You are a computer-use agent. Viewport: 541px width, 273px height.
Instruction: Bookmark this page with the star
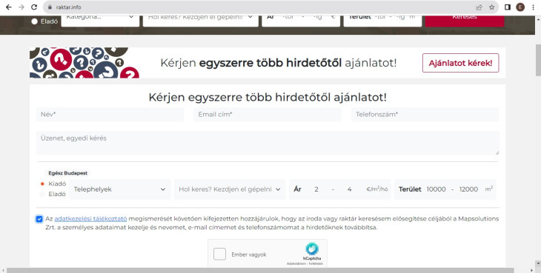tap(491, 7)
